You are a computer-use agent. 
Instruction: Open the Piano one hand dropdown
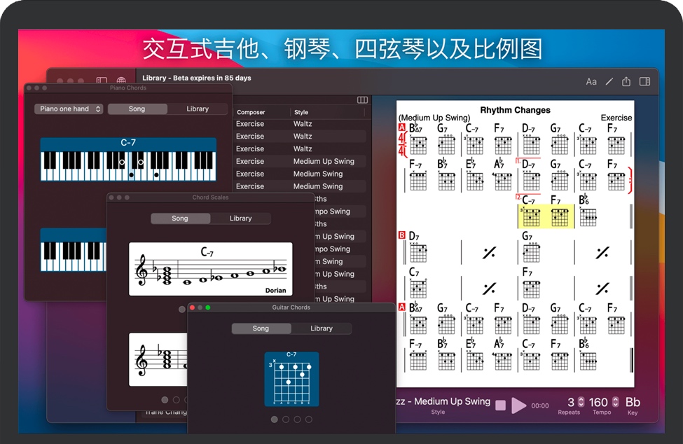(69, 109)
